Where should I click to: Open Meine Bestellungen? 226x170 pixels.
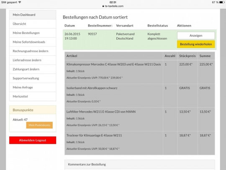click(33, 33)
